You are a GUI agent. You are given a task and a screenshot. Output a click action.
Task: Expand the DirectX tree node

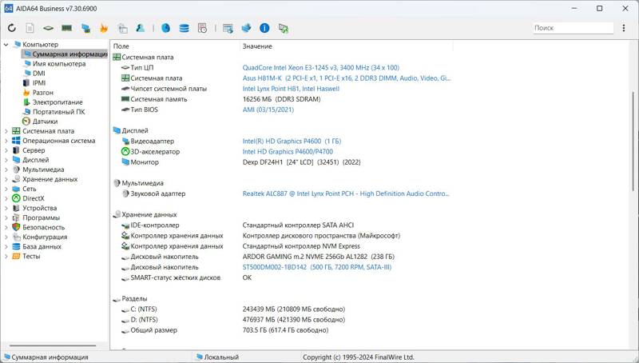(x=6, y=198)
